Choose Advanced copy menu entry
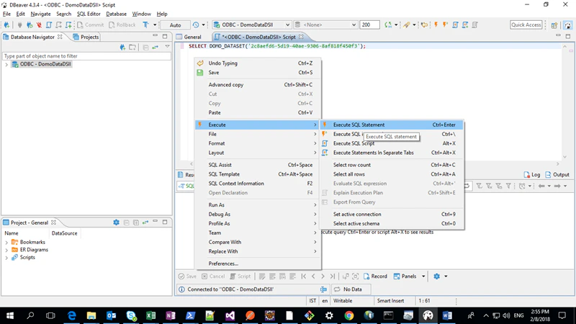 tap(258, 85)
